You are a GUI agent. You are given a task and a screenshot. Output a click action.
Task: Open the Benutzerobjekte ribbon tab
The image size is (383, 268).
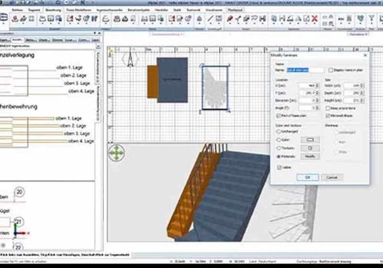(x=139, y=10)
